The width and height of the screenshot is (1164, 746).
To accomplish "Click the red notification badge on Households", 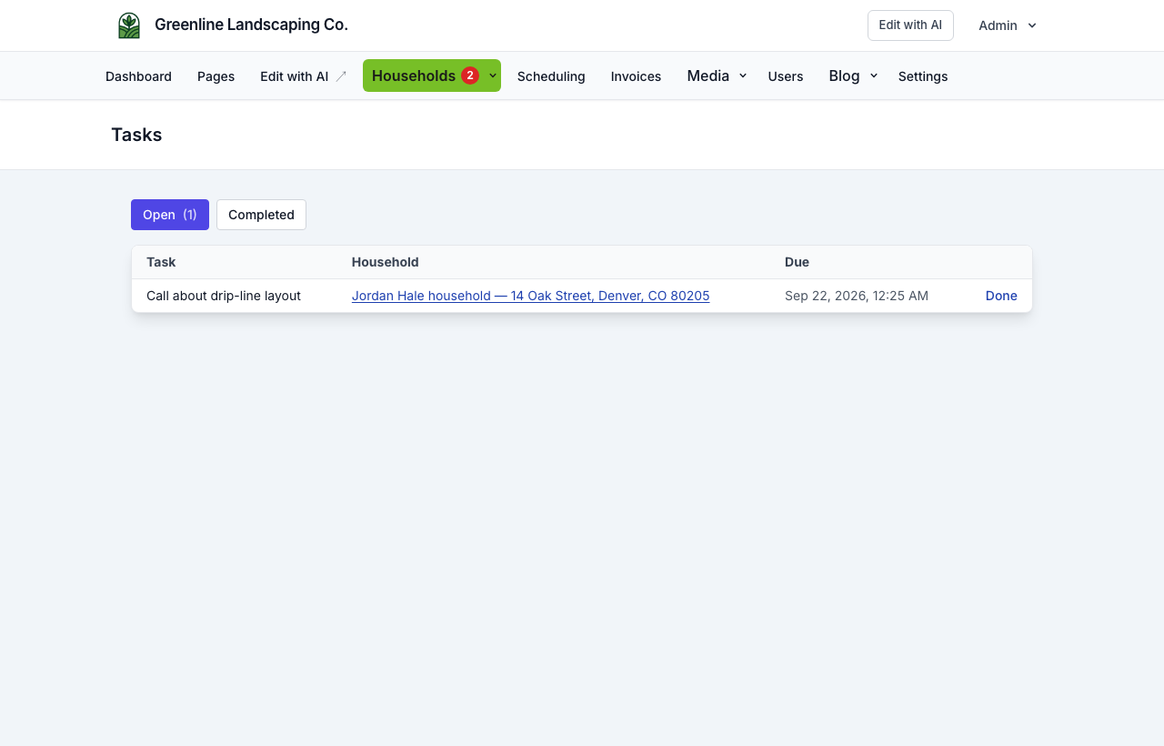I will 470,76.
